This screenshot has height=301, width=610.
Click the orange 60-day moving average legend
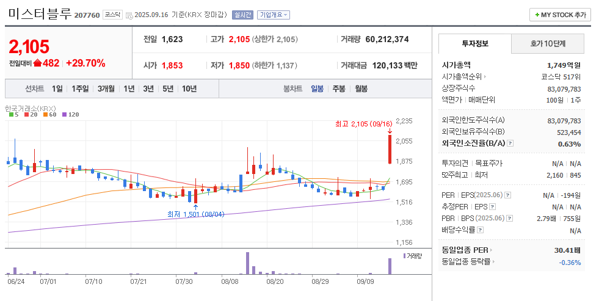point(49,115)
